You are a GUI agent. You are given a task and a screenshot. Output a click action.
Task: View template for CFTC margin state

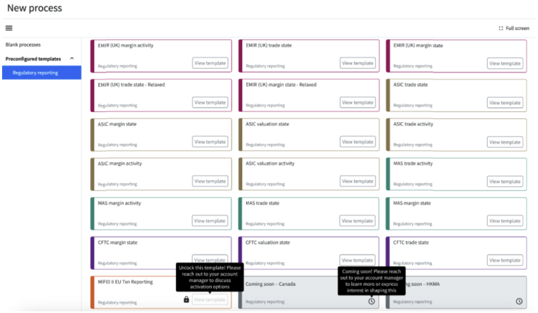point(210,259)
